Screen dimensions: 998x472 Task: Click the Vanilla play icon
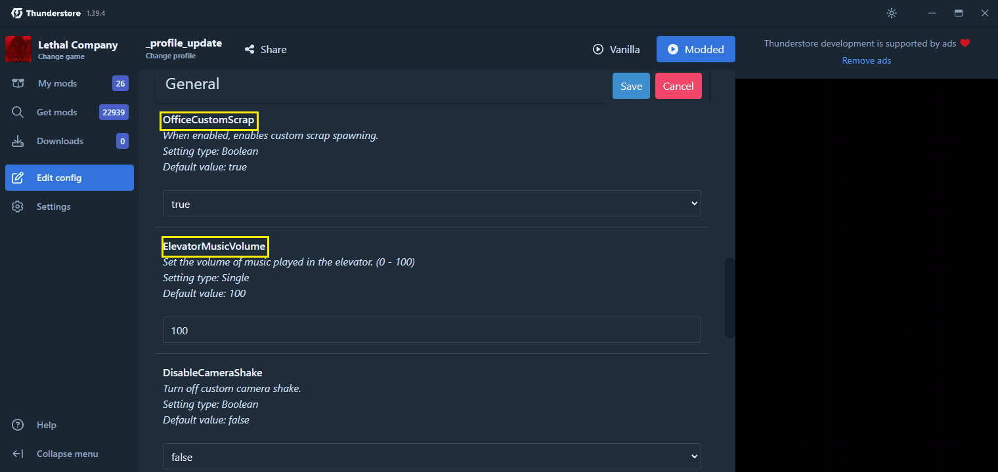coord(597,49)
